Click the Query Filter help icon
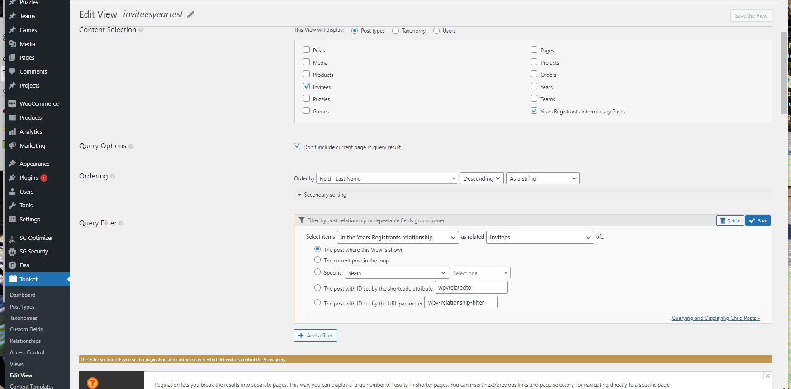This screenshot has width=791, height=389. click(x=121, y=223)
